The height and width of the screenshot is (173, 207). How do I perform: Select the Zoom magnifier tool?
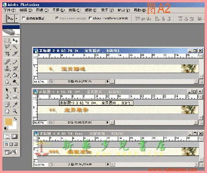(x=15, y=111)
